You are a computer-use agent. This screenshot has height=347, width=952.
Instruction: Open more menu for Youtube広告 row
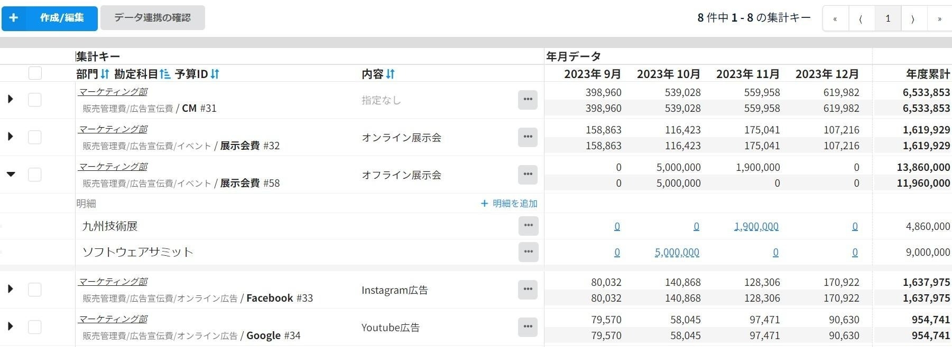(528, 327)
